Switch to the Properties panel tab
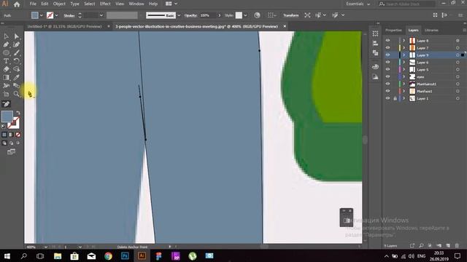467x262 pixels. point(393,31)
